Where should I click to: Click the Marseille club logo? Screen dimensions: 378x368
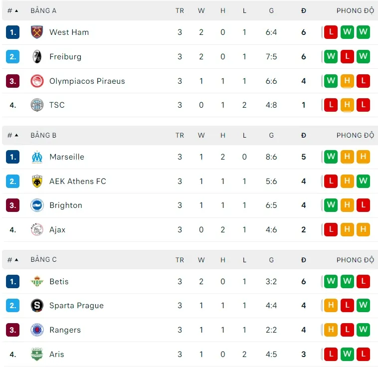click(37, 157)
